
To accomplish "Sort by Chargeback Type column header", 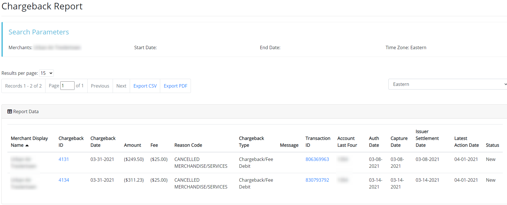I will point(252,142).
